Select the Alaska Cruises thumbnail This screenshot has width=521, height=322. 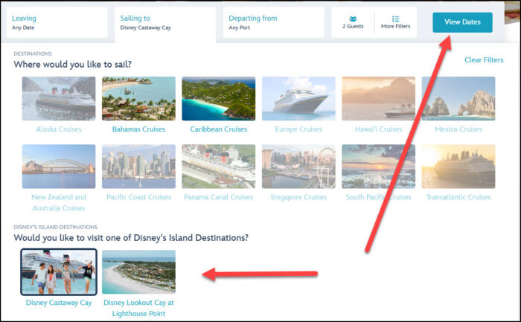tap(59, 99)
